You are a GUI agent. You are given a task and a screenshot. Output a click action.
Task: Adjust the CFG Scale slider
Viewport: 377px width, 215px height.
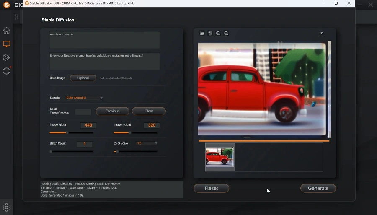point(135,152)
